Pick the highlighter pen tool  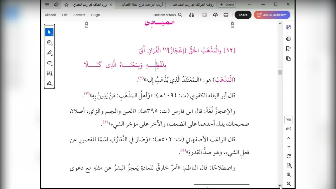49,53
